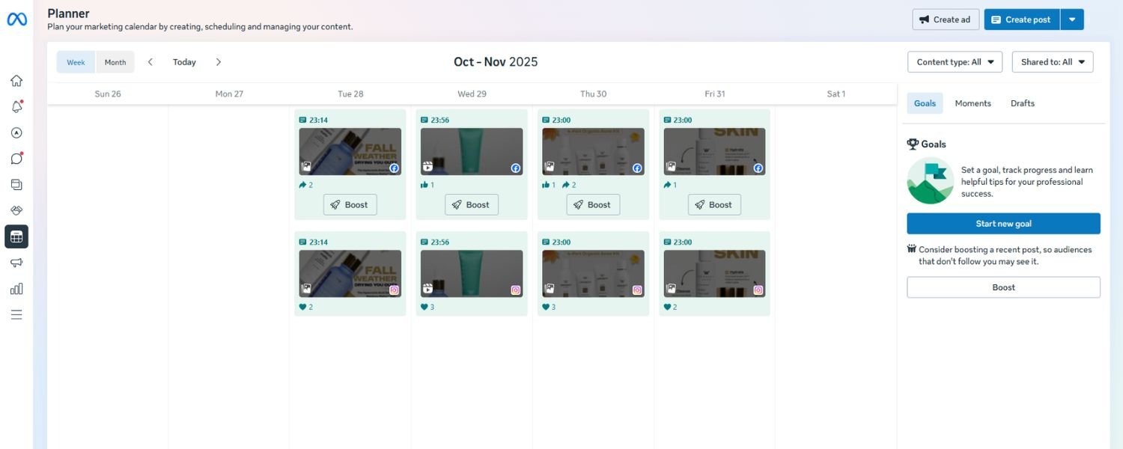1123x449 pixels.
Task: Open the Instagram skincare post thumbnail on Fri 31
Action: click(714, 272)
